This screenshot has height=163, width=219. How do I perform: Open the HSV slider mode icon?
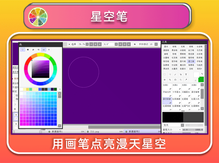[x=33, y=49]
